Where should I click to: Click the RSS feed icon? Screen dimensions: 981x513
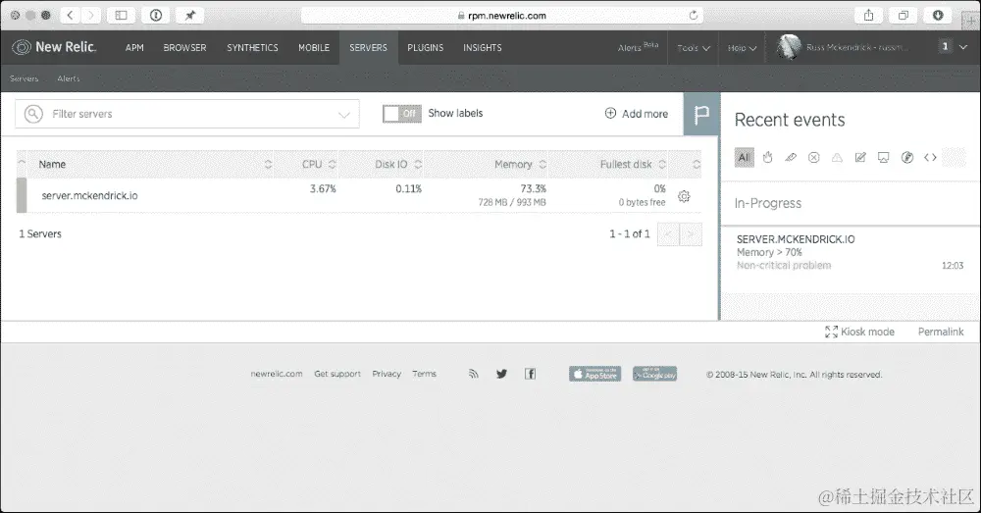tap(474, 374)
